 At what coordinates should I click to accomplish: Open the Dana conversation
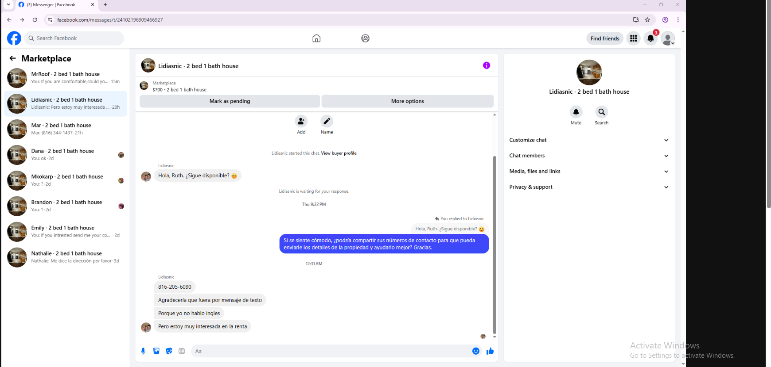tap(66, 155)
